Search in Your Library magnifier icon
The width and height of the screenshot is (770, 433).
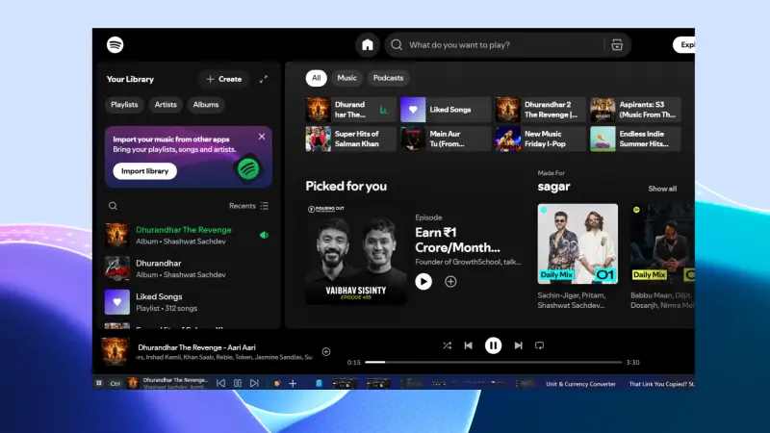pyautogui.click(x=113, y=206)
